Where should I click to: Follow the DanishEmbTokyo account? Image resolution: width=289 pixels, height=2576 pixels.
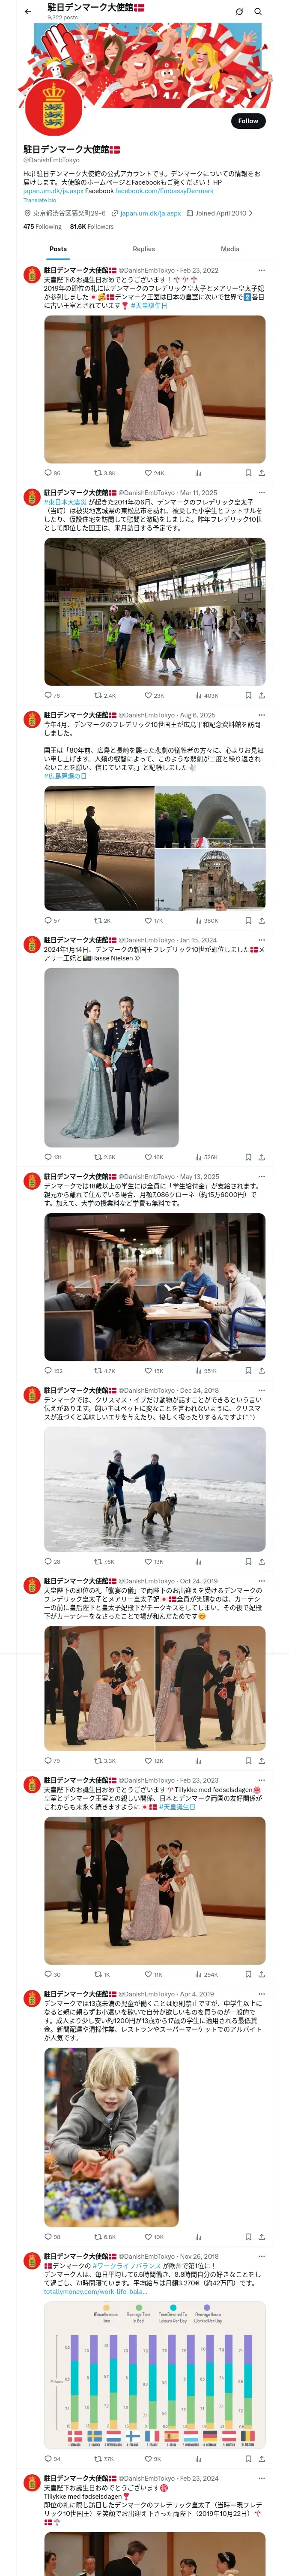coord(248,121)
